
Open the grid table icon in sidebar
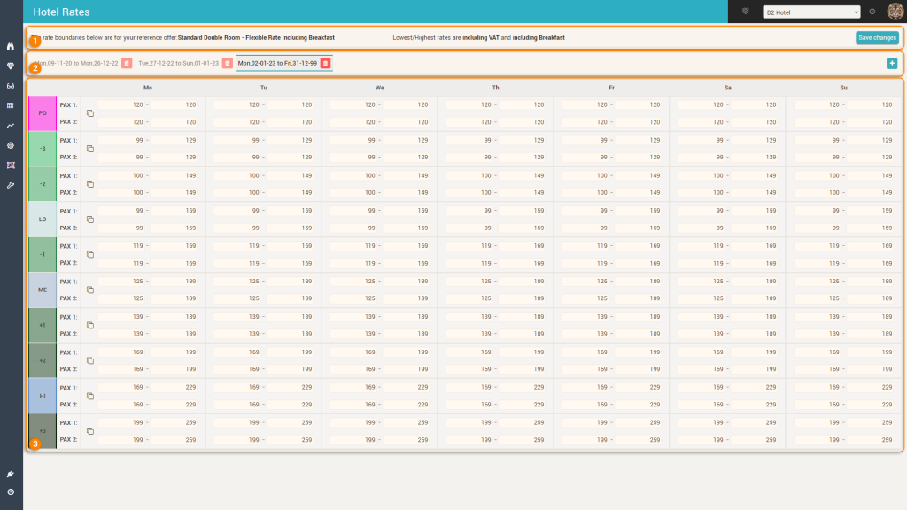[x=11, y=106]
